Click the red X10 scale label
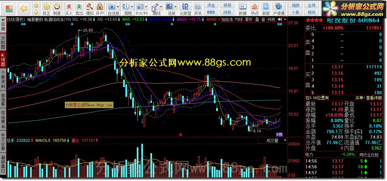The image size is (387, 181). point(291,175)
